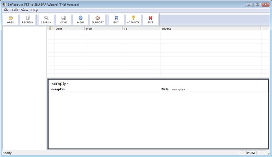Click the attachment paperclip column header
The height and width of the screenshot is (157, 272).
click(51, 28)
